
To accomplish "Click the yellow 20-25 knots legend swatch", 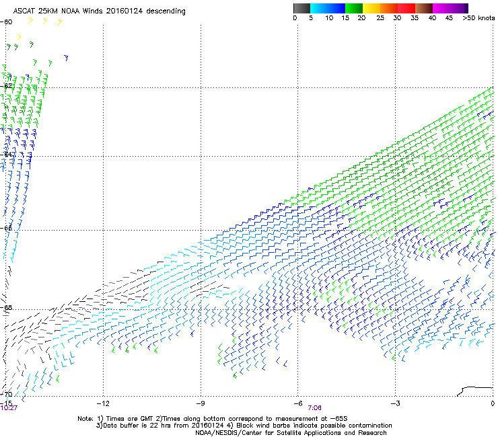I will [371, 8].
